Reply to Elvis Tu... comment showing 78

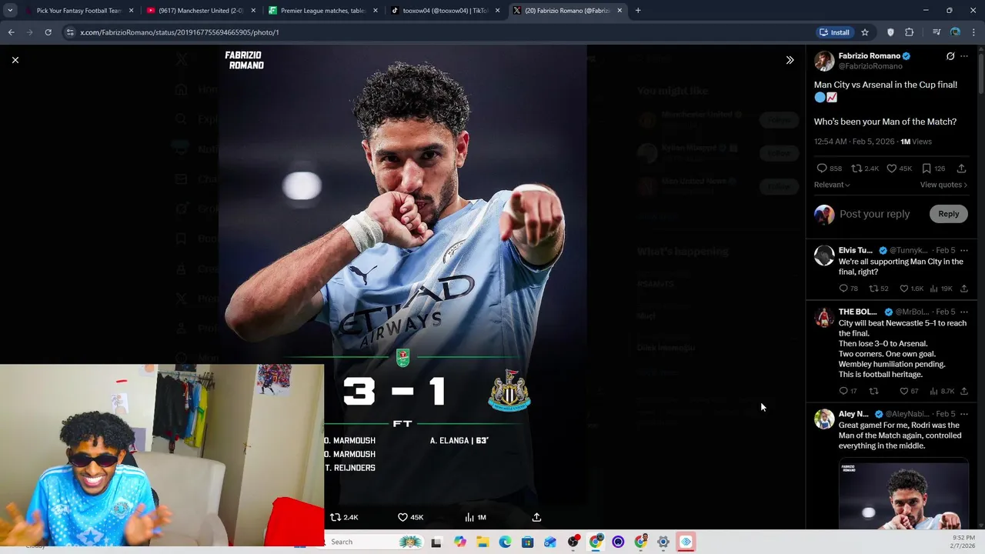(850, 289)
